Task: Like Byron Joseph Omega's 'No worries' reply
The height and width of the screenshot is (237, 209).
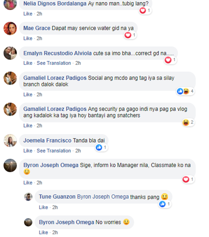Action: [43, 232]
